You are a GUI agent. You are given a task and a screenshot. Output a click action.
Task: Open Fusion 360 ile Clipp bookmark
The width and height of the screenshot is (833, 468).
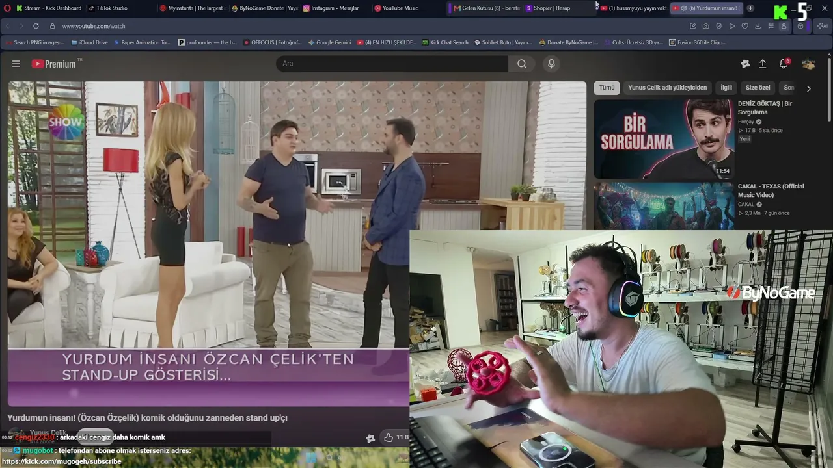(x=698, y=42)
